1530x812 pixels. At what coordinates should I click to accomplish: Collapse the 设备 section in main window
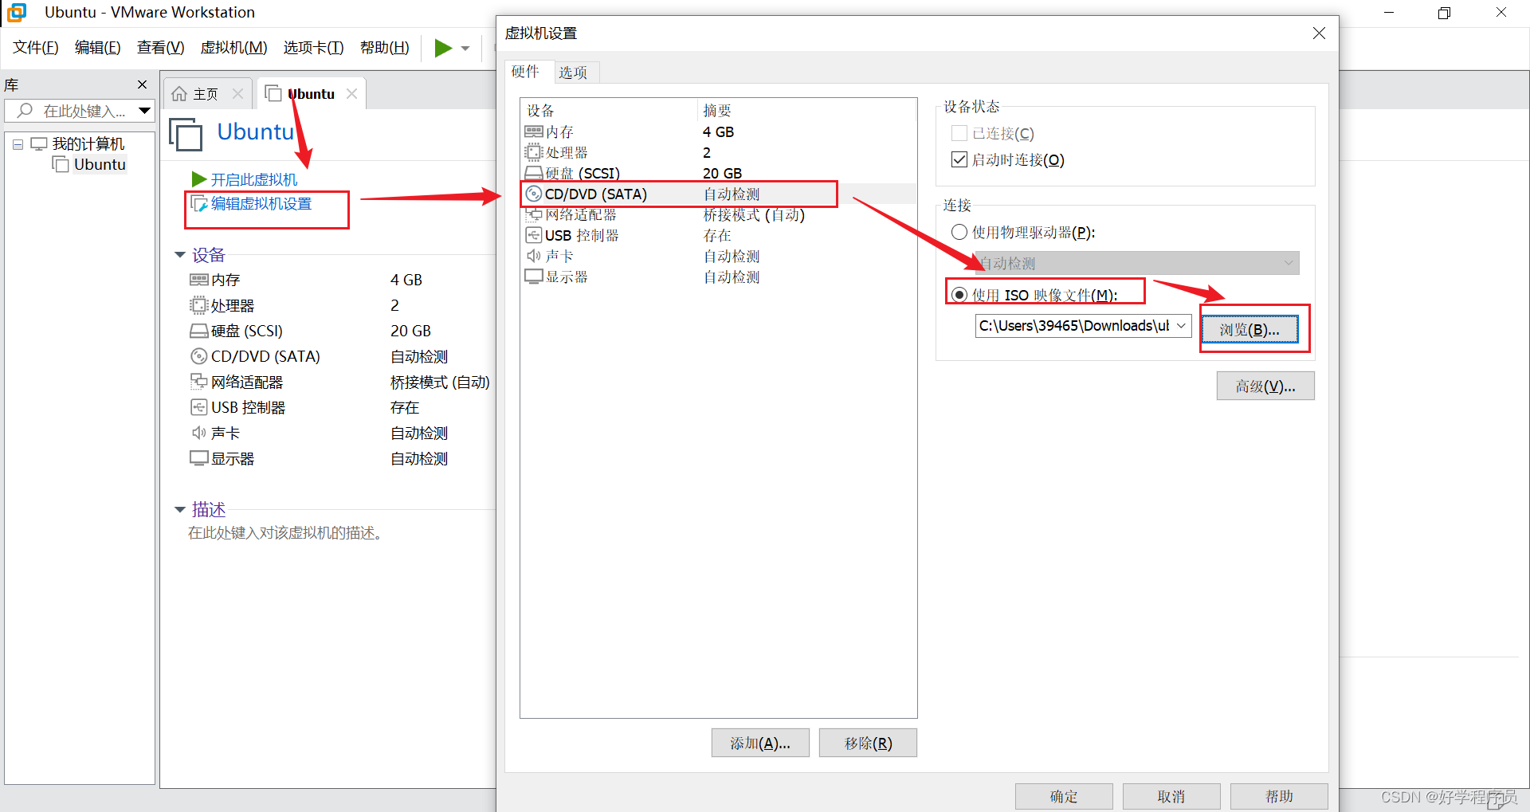[180, 255]
